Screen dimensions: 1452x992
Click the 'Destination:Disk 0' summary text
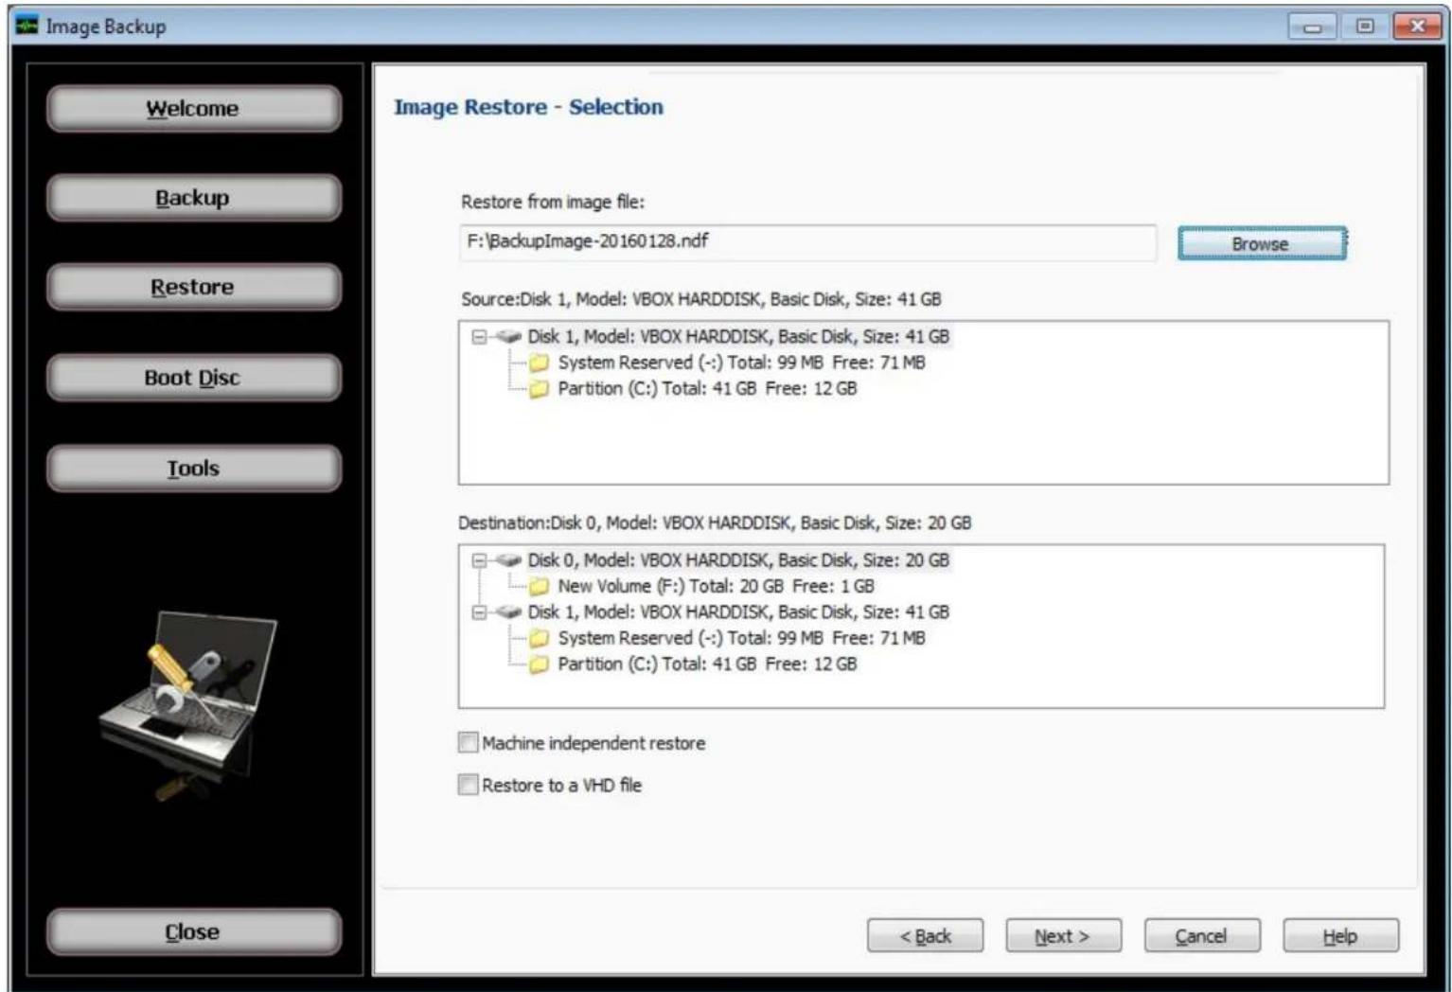715,523
